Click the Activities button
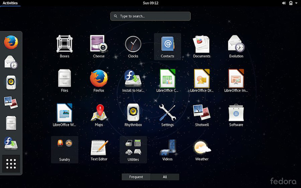 (x=10, y=3)
